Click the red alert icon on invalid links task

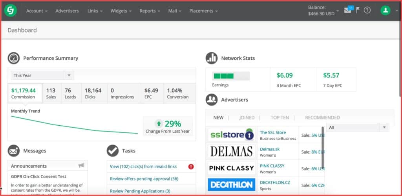coord(191,167)
